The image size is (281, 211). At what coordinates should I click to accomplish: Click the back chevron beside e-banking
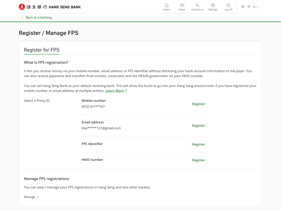point(22,18)
